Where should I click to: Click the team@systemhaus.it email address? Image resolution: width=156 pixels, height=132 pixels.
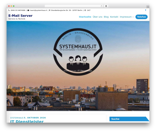pyautogui.click(x=39, y=10)
